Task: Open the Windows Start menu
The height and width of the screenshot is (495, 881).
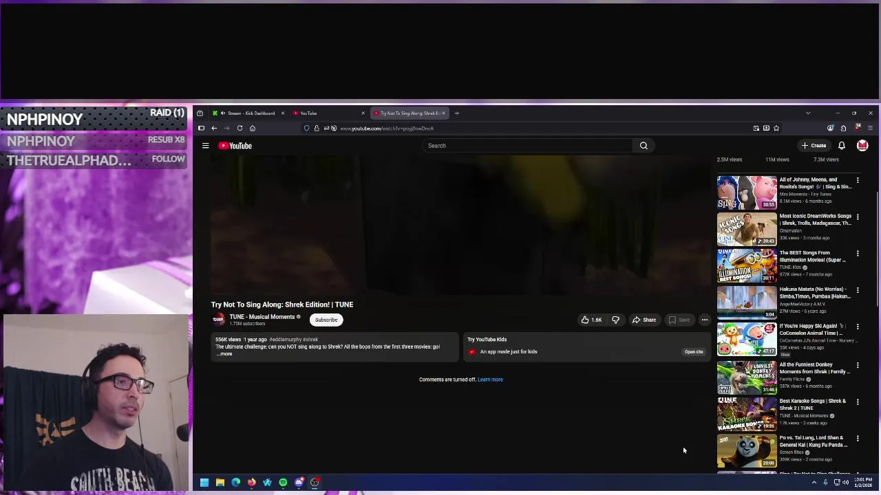Action: (x=204, y=483)
